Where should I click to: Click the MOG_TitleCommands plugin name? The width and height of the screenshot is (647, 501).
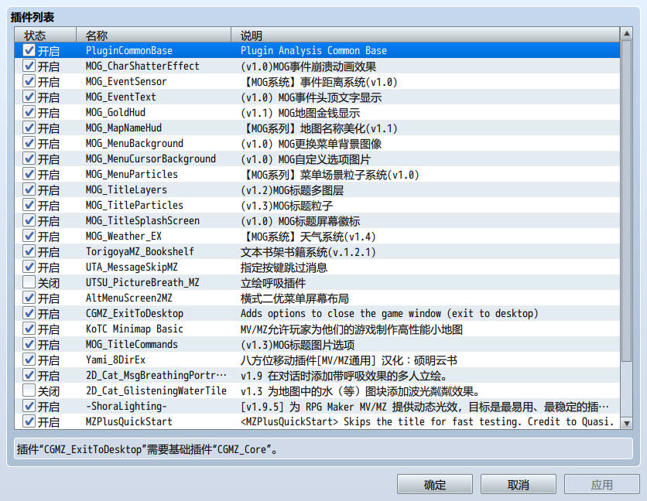click(132, 344)
